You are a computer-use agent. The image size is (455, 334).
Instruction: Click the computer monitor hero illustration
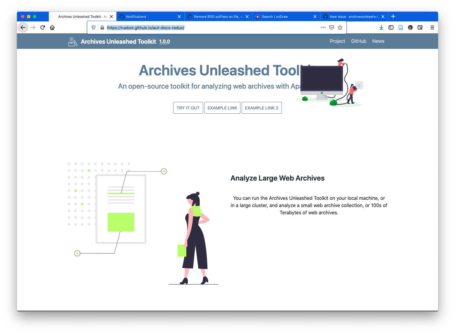[x=329, y=82]
